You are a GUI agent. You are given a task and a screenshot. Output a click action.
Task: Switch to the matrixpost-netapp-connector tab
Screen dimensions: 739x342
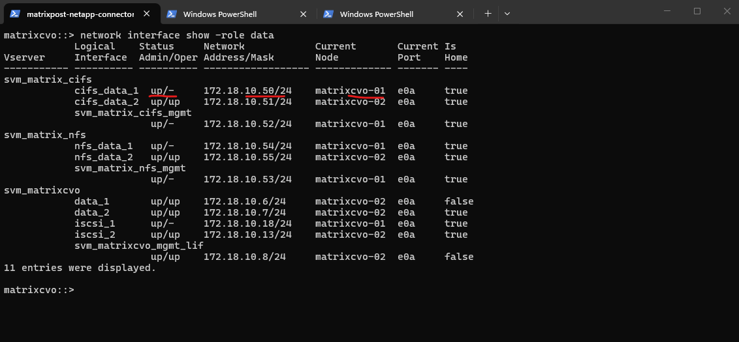pyautogui.click(x=80, y=14)
